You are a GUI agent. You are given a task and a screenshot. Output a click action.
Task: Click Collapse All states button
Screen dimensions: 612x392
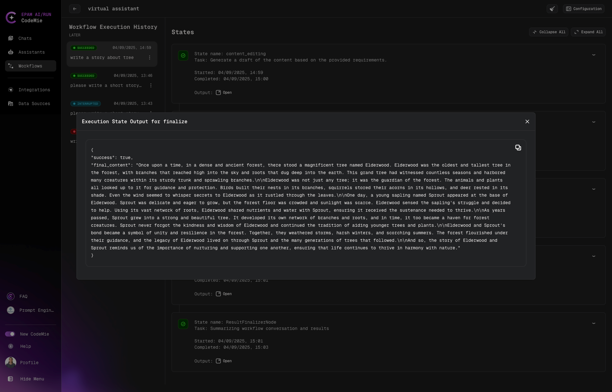point(549,32)
